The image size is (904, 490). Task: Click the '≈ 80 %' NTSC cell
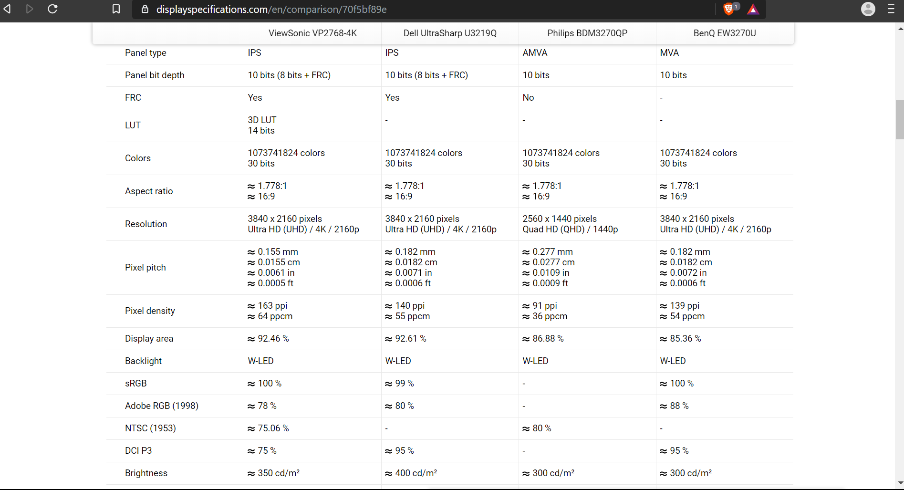[537, 428]
